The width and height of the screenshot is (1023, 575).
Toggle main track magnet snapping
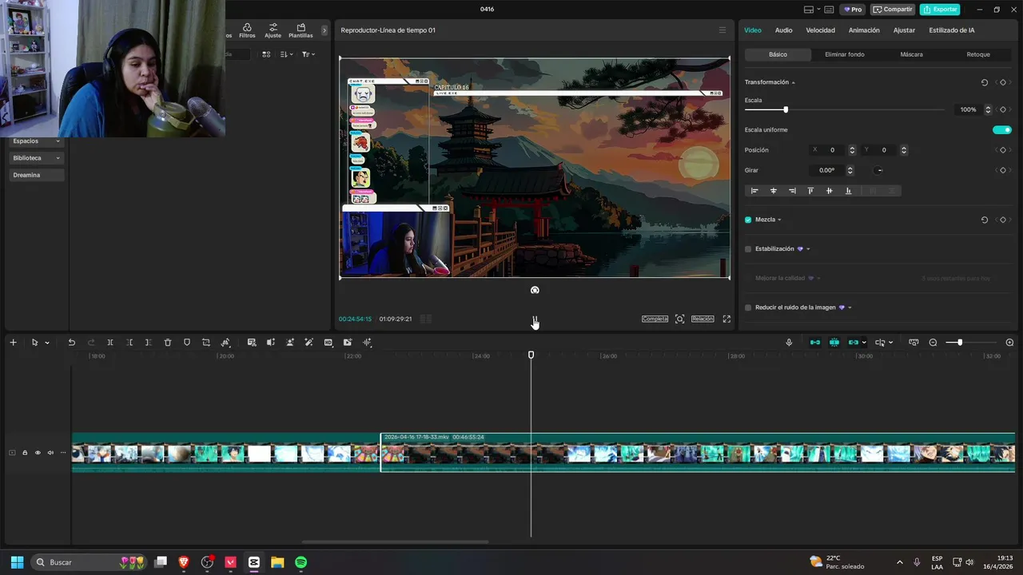pos(815,343)
